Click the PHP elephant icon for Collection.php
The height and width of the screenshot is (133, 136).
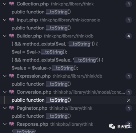click(12, 4)
